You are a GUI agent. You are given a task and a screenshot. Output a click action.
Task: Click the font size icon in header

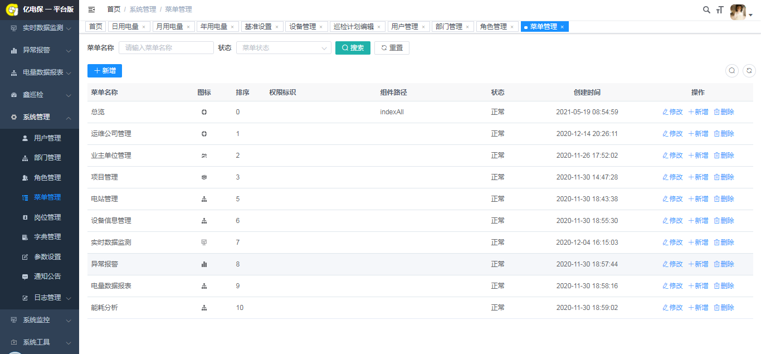point(720,9)
